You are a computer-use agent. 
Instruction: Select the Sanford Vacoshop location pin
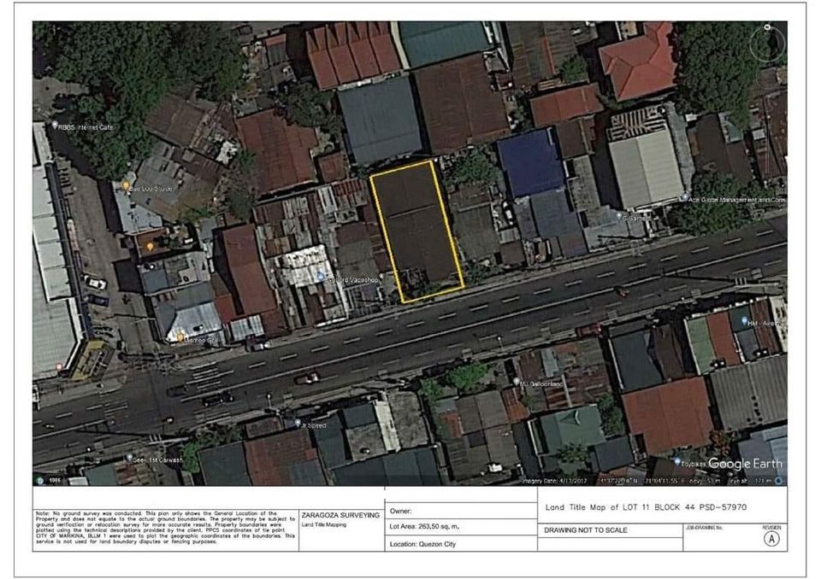point(320,275)
